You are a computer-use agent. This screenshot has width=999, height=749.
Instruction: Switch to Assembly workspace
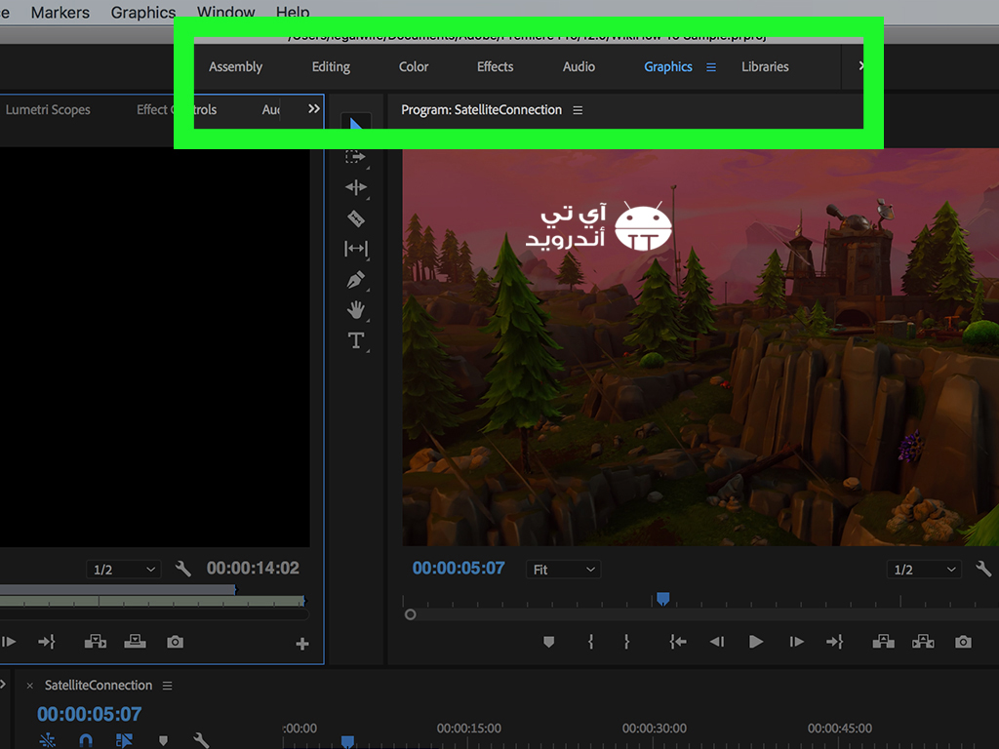(236, 67)
